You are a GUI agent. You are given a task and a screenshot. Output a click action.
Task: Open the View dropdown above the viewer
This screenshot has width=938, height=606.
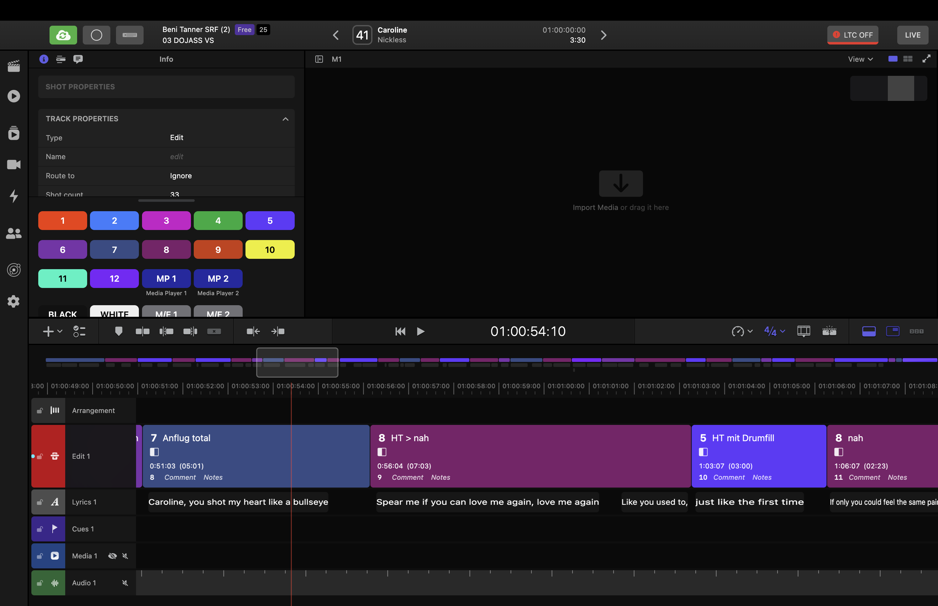point(860,59)
